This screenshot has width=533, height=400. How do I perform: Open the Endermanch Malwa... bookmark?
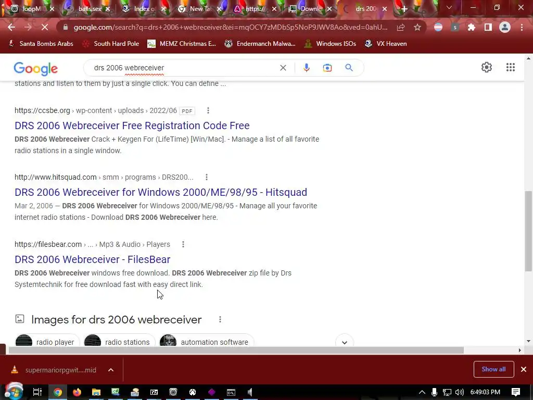point(260,44)
